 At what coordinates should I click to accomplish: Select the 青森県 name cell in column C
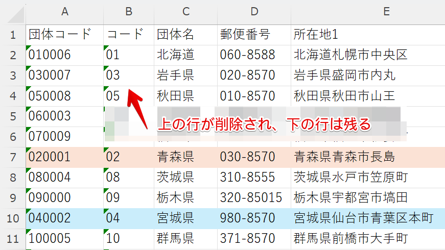[x=185, y=158]
